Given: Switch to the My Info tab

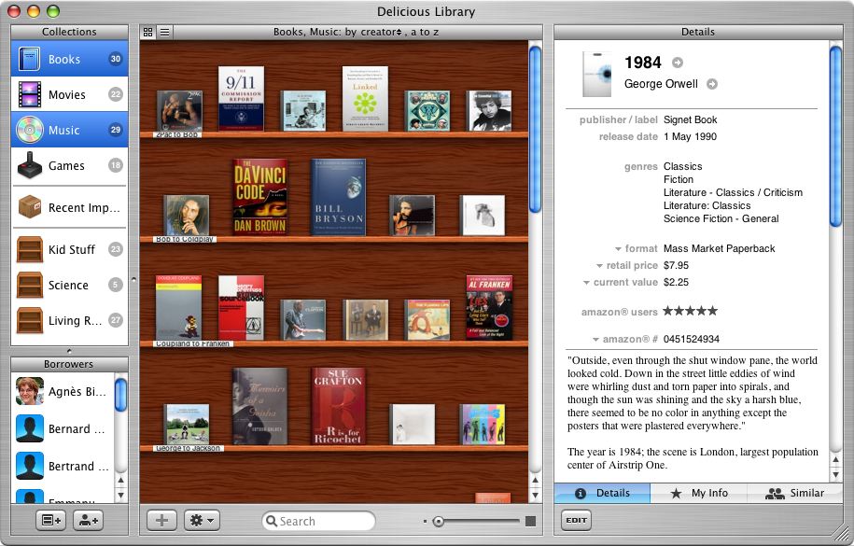Looking at the screenshot, I should point(699,493).
